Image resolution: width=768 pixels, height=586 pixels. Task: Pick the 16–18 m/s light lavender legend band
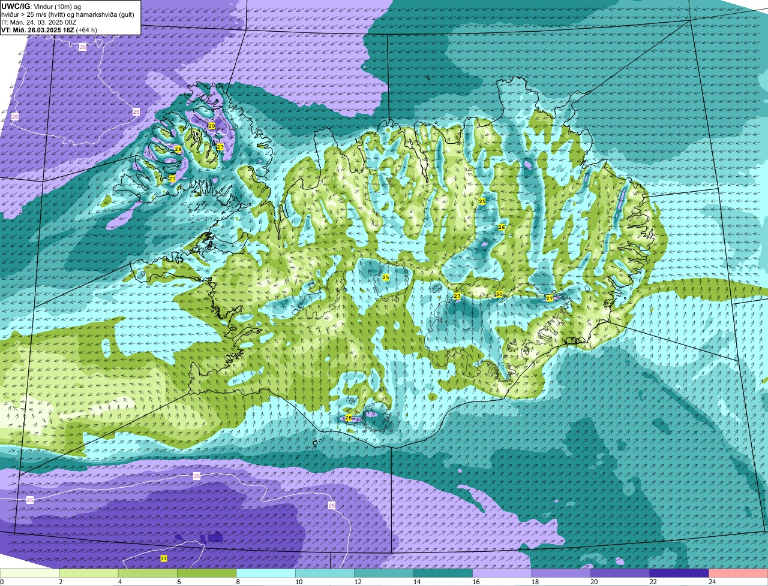point(502,573)
